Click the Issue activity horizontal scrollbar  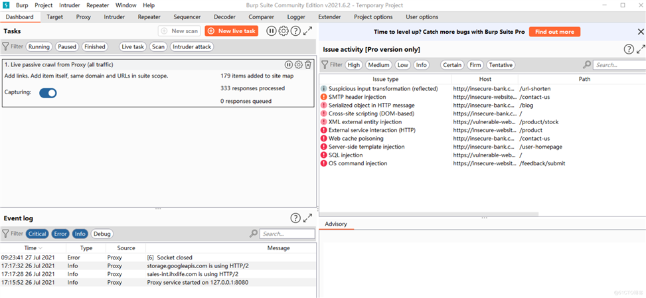coord(429,214)
